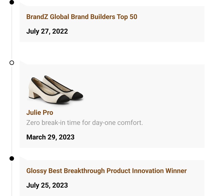Open BrandZ Global Brand Builders Top 50 link

tap(82, 17)
